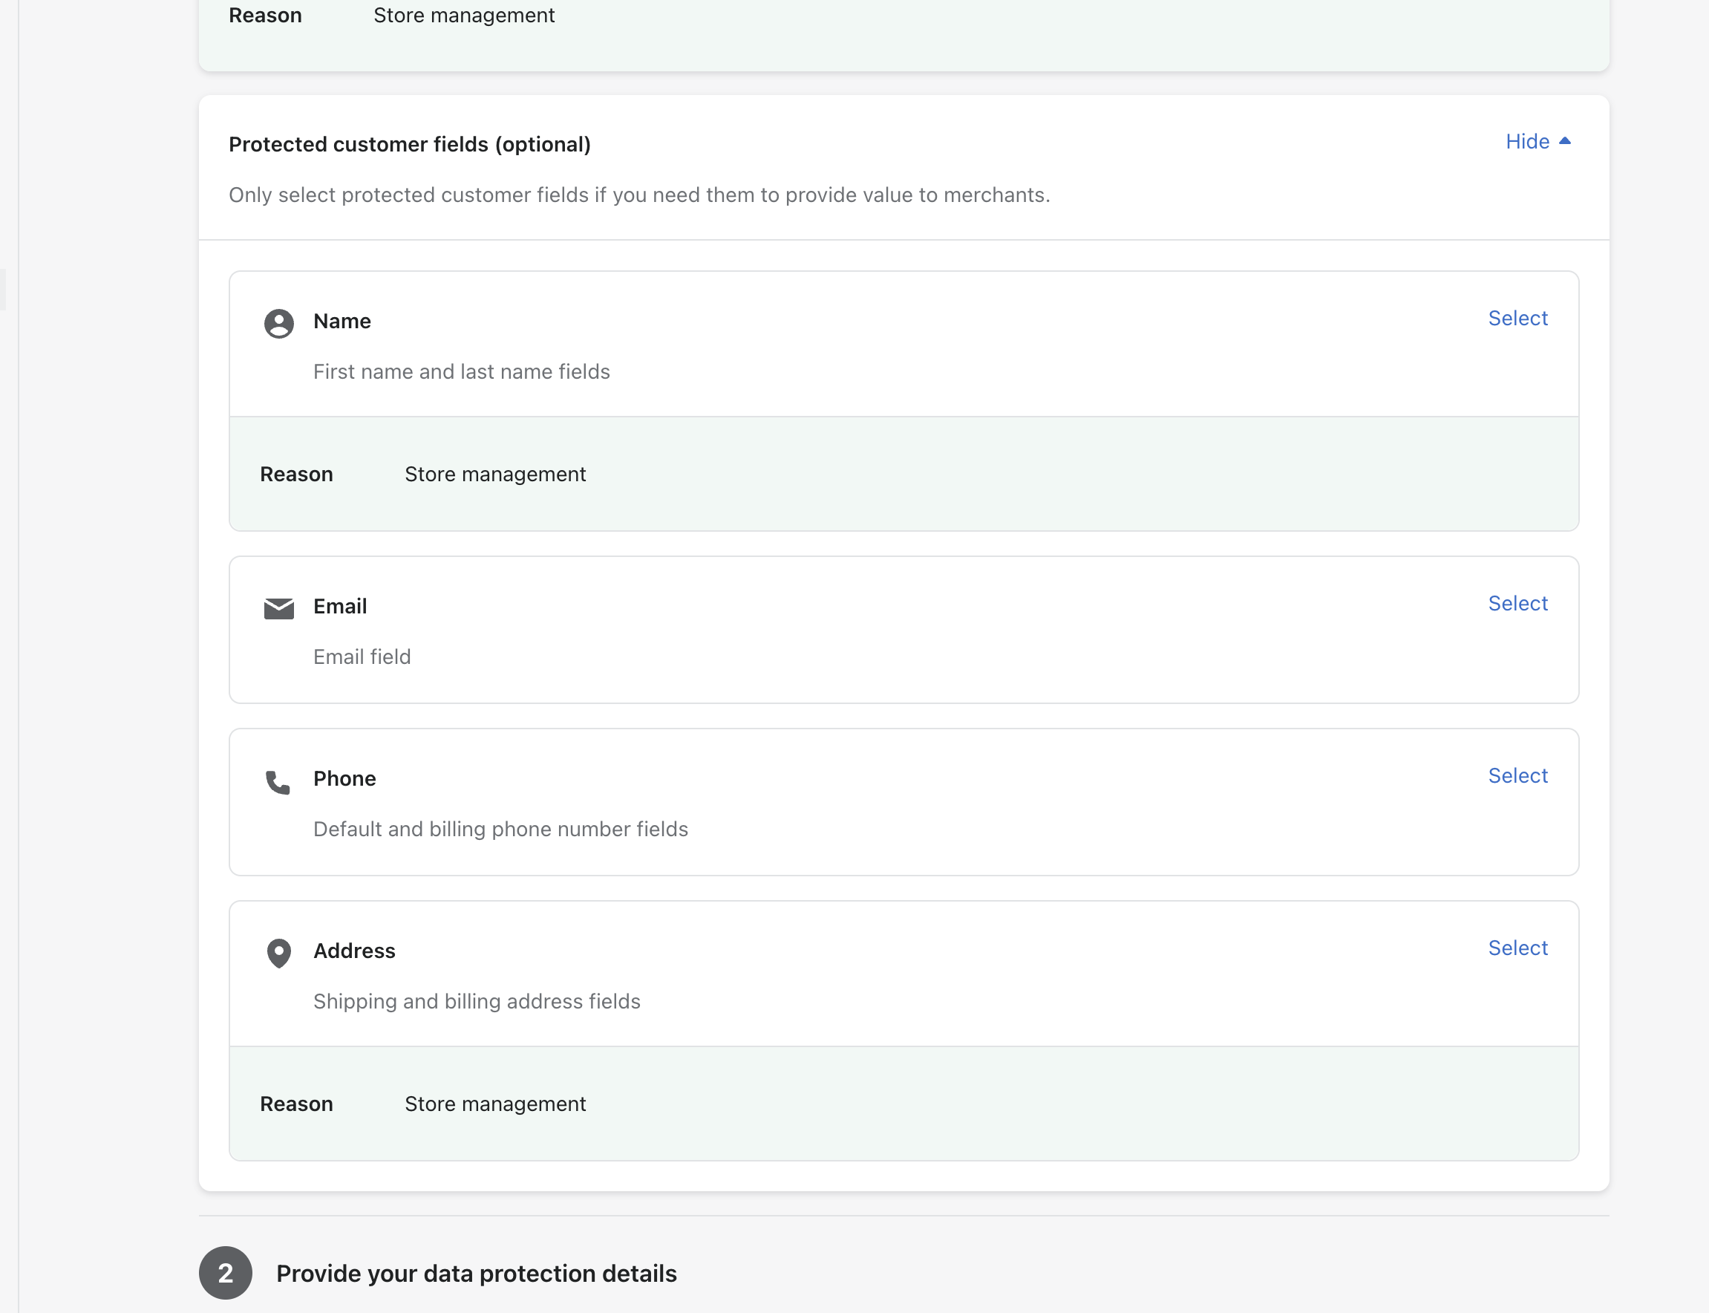Collapse section with Hide link
This screenshot has height=1313, width=1709.
(x=1538, y=141)
